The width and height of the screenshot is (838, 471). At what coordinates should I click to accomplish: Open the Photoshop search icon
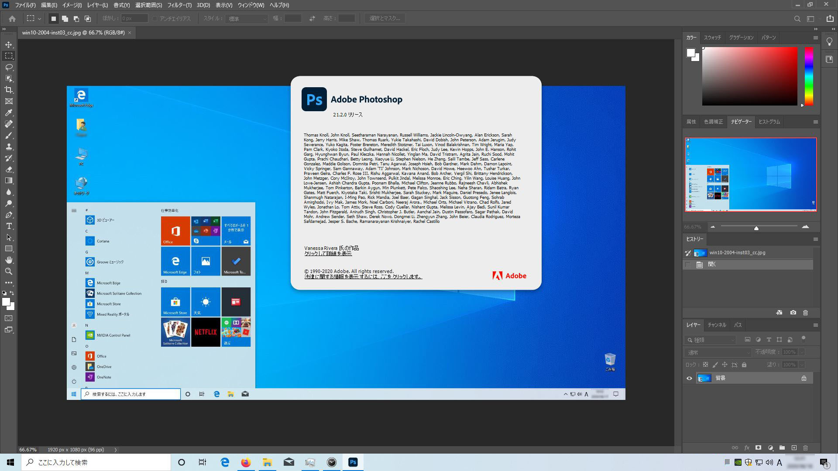[x=797, y=19]
